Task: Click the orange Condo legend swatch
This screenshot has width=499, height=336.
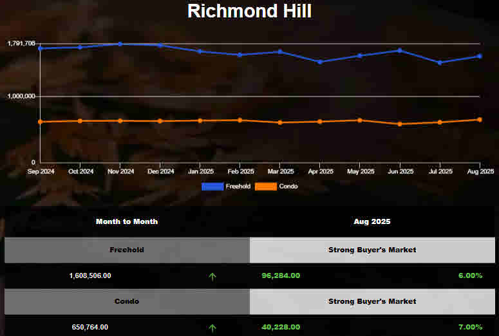Action: click(266, 187)
